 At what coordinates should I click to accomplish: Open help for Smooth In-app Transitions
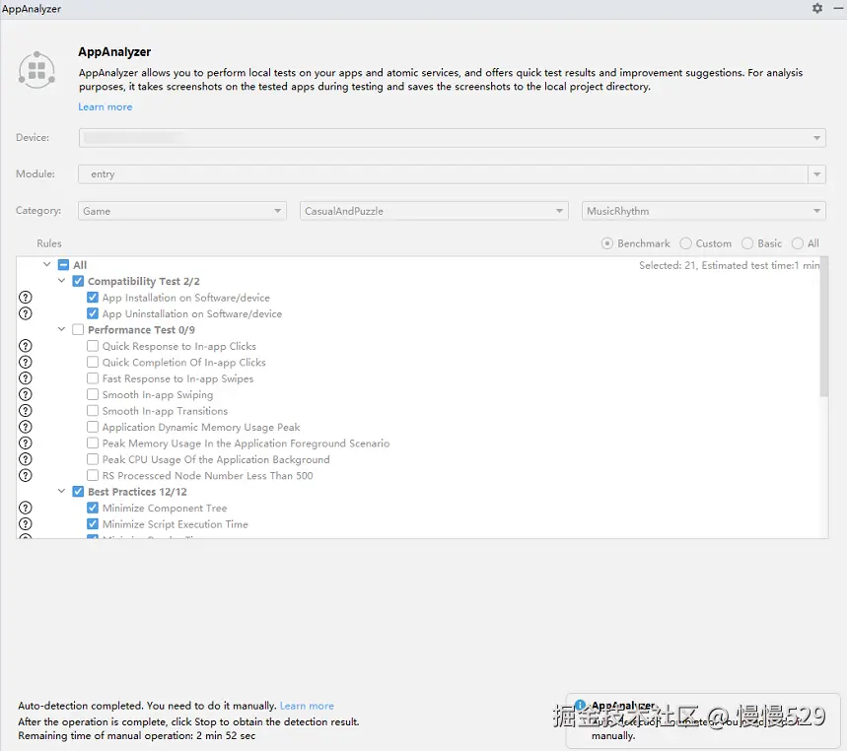26,411
